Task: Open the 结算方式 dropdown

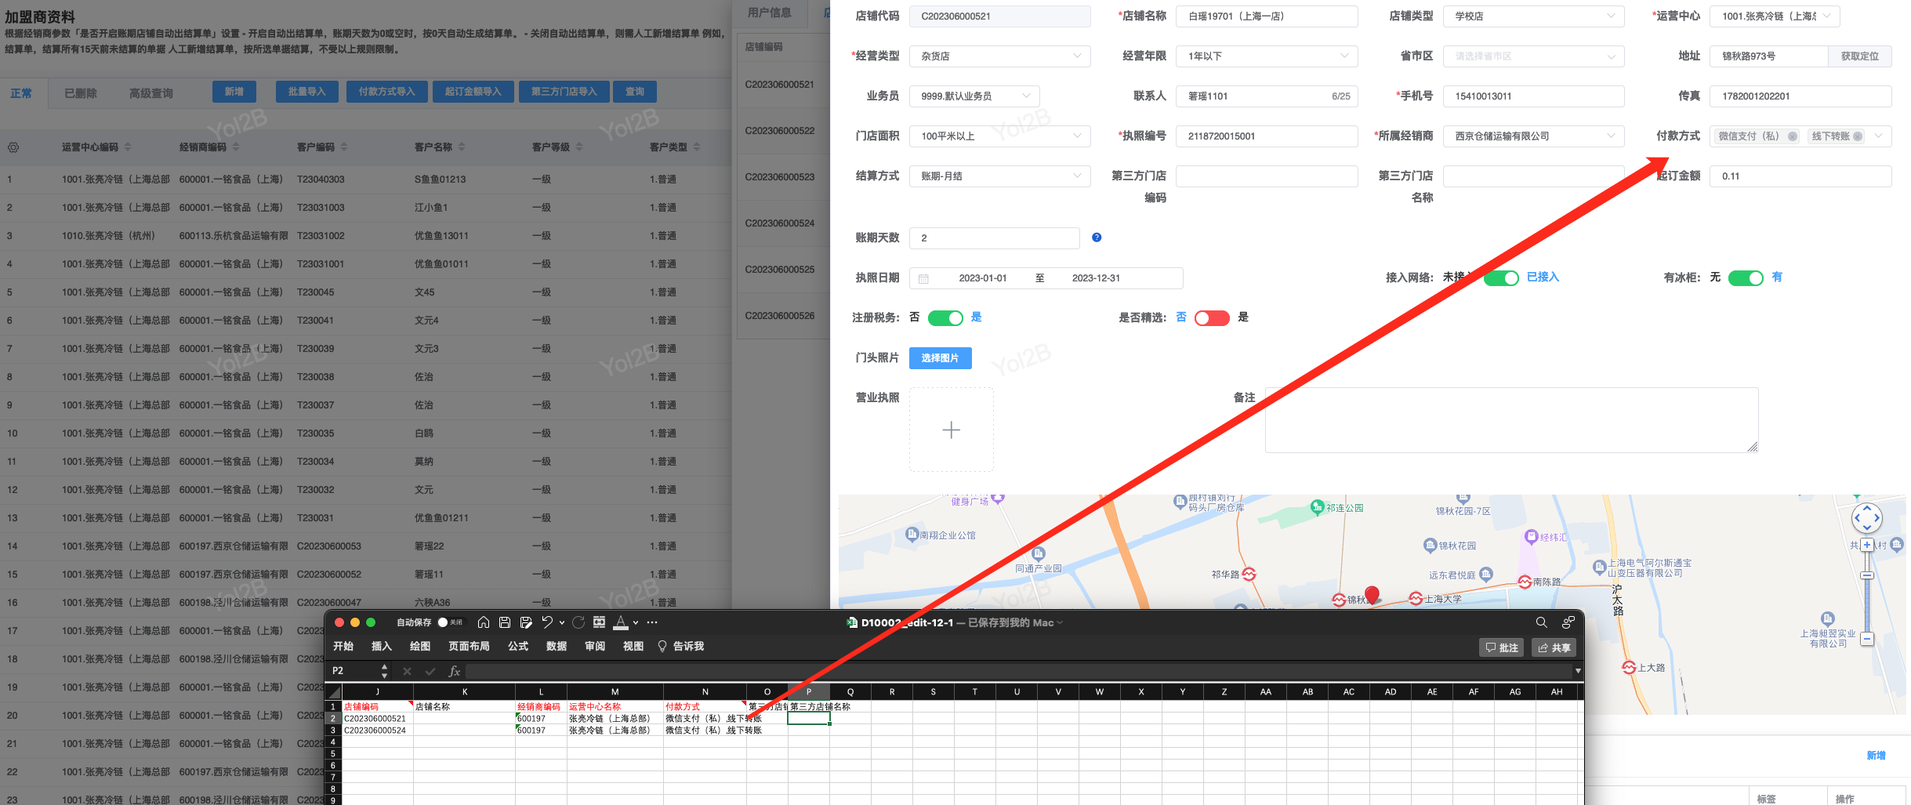Action: (x=1000, y=176)
